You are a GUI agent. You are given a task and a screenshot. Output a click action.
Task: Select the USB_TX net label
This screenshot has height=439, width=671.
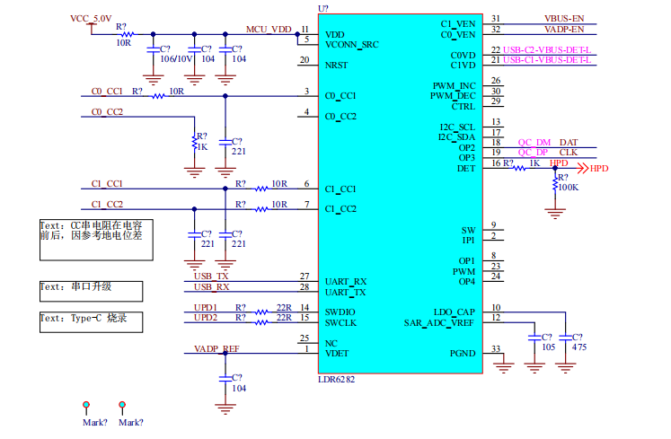[x=211, y=276]
